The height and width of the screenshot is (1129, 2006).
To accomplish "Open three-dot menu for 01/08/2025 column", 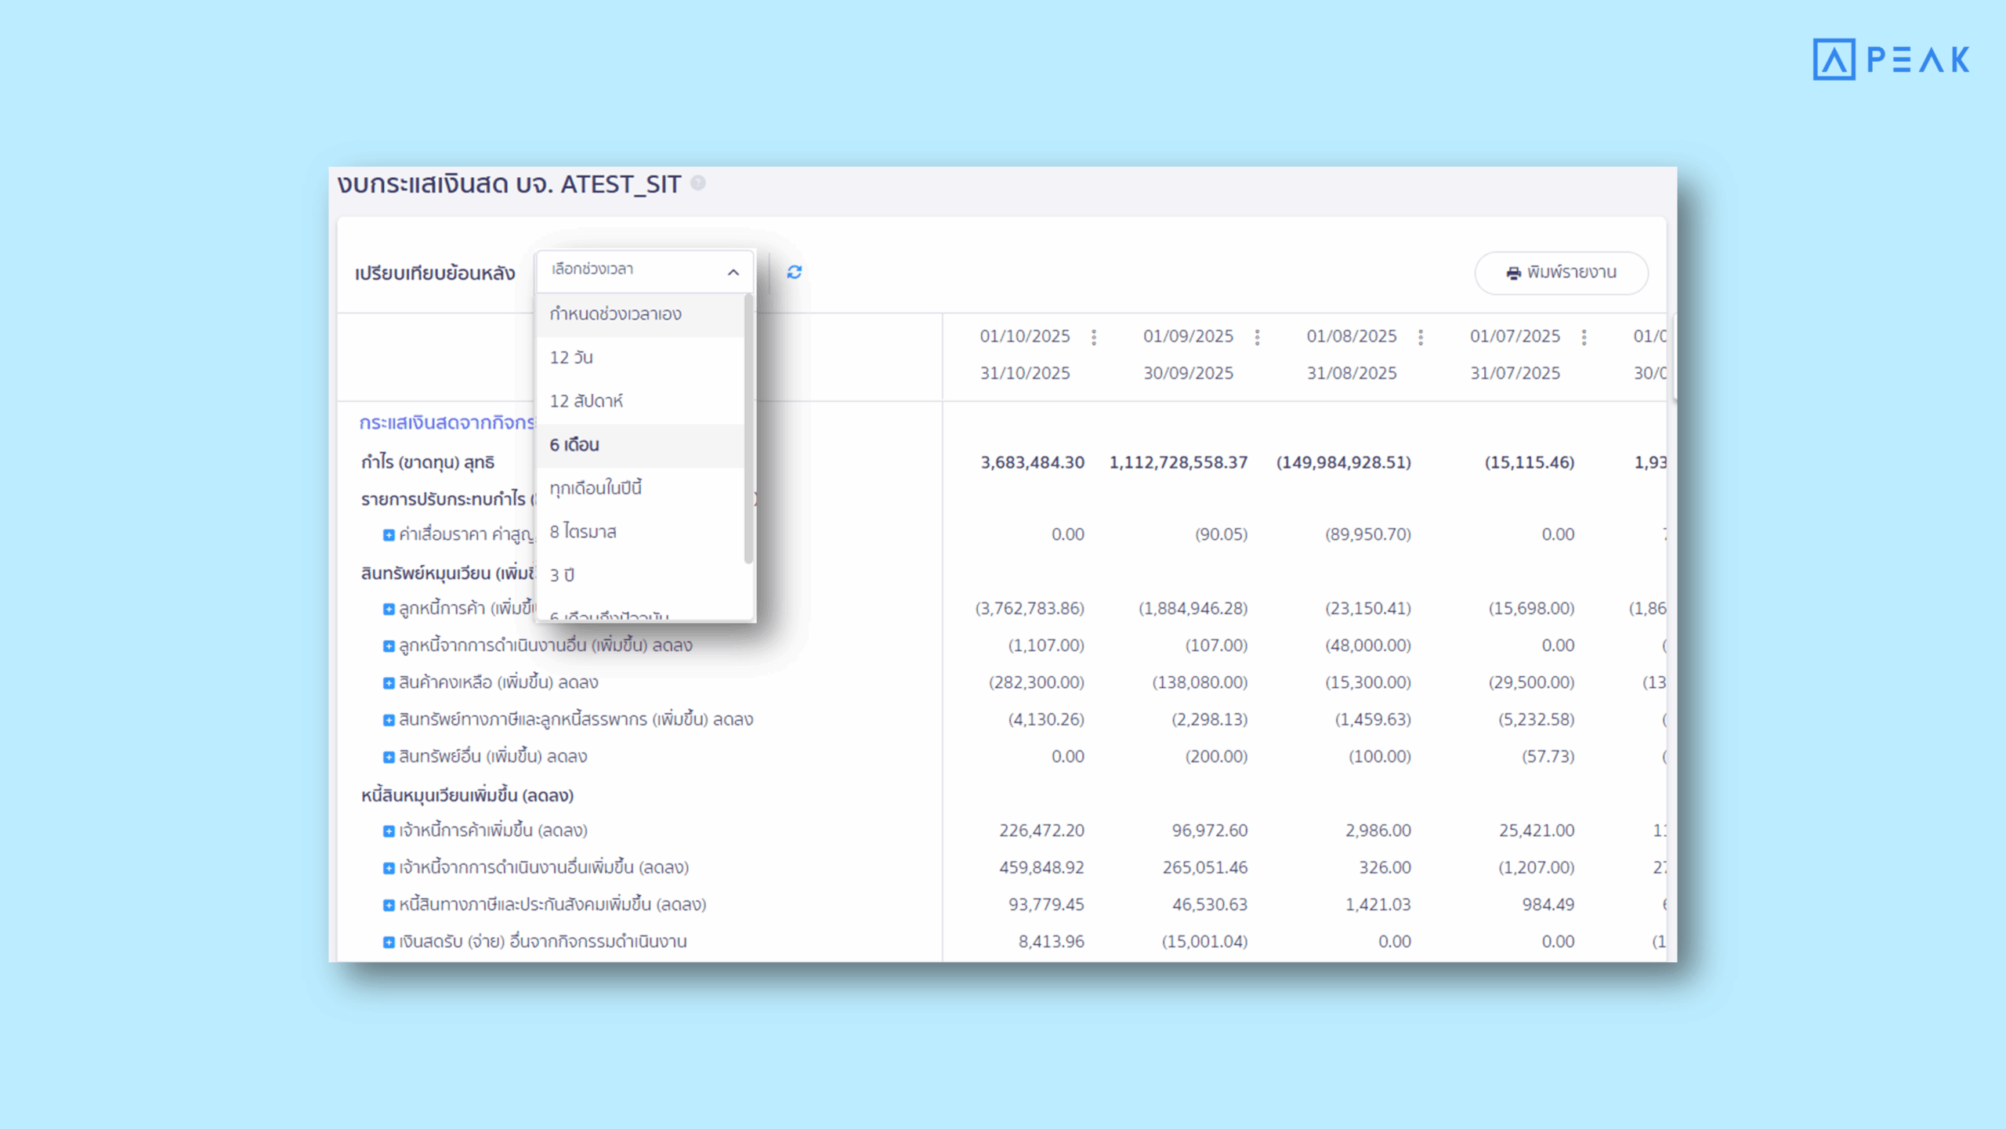I will [1421, 337].
